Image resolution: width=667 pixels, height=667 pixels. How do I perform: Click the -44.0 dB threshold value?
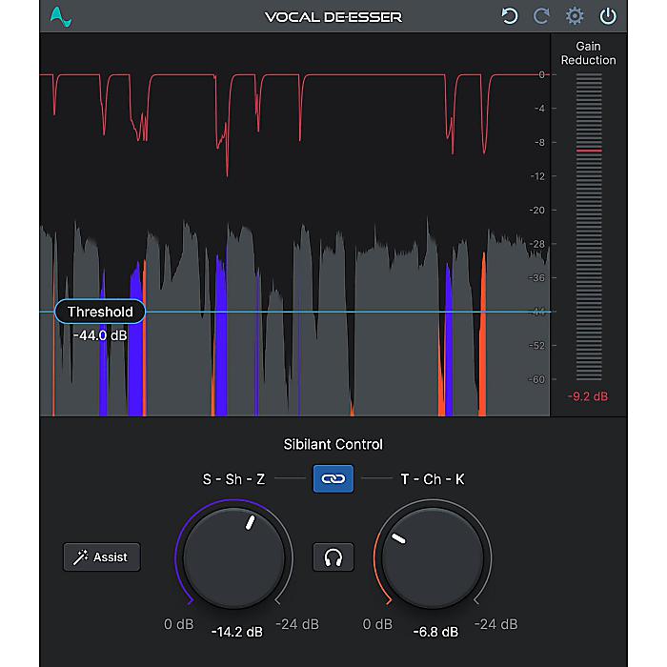[x=100, y=334]
